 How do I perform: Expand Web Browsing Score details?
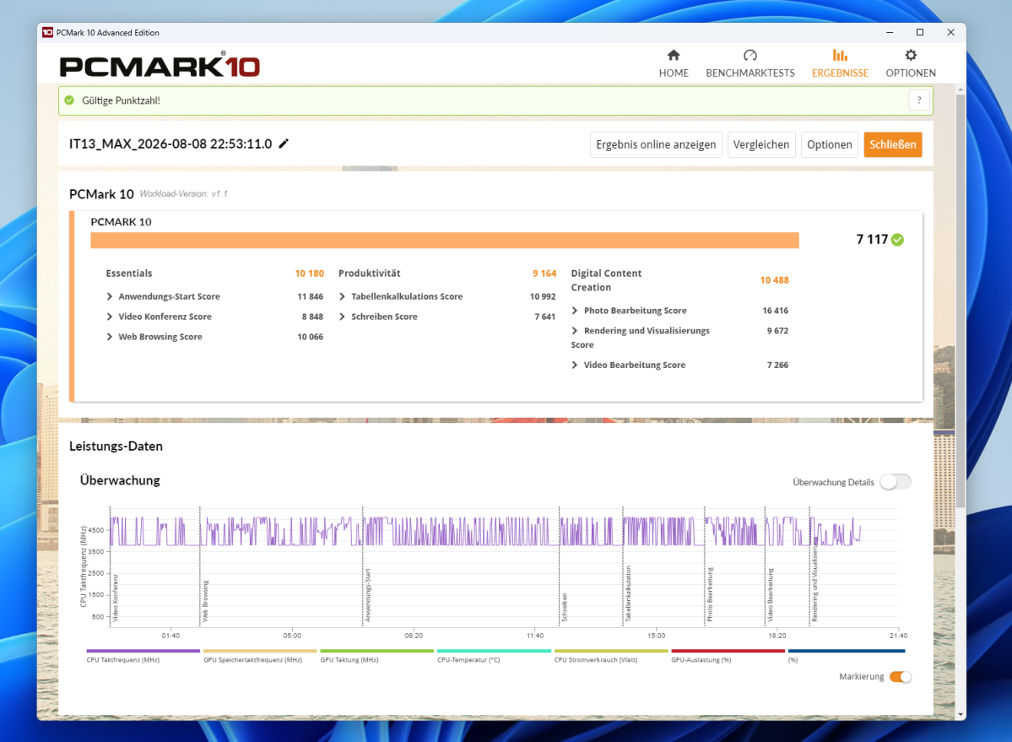tap(109, 337)
